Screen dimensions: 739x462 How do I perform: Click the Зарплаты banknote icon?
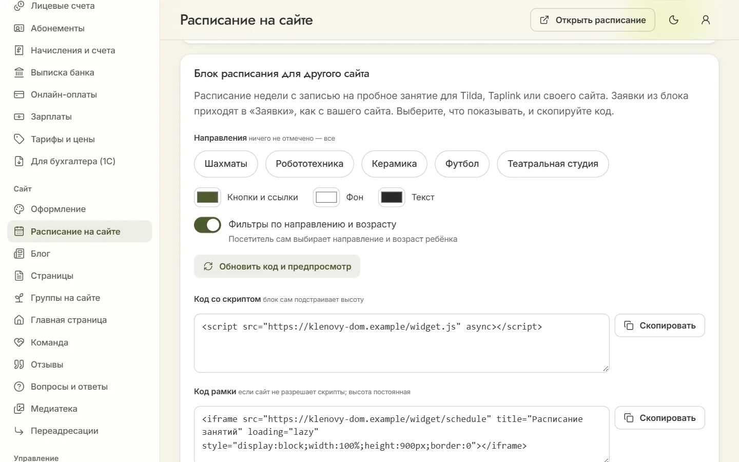(x=19, y=117)
